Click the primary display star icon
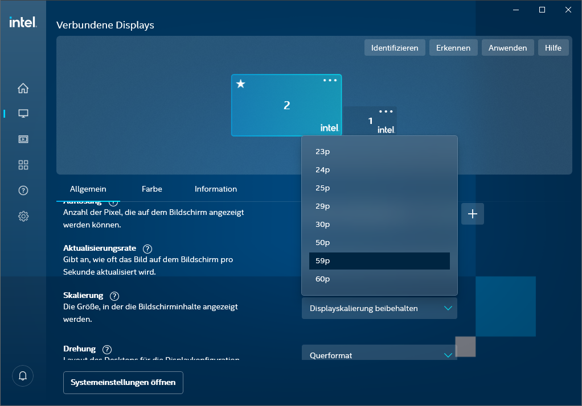 tap(240, 84)
